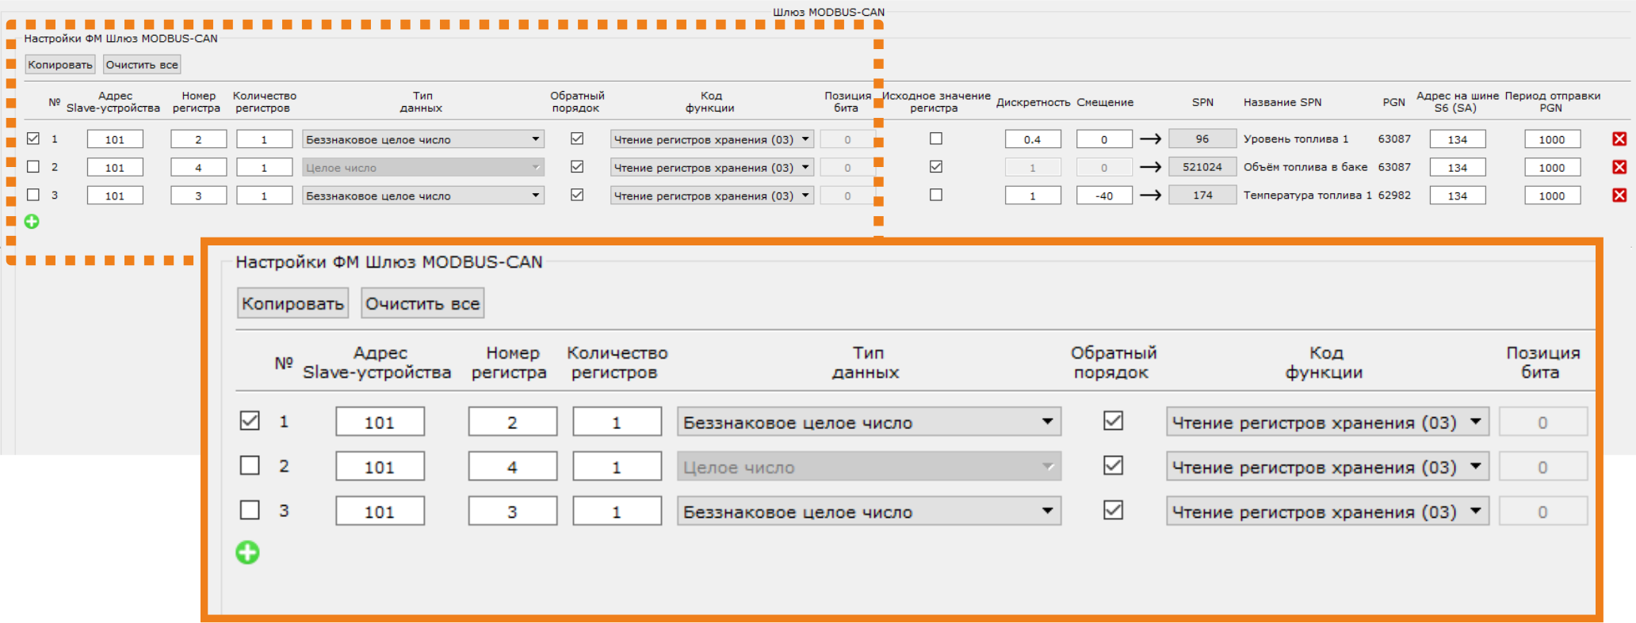The image size is (1636, 623).
Task: Click red X beside "Температура топлива 1" row
Action: tap(1619, 196)
